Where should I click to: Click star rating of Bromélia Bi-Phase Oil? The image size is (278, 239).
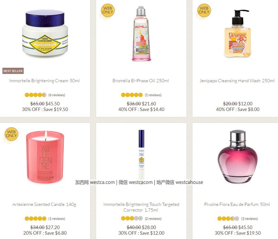point(132,95)
